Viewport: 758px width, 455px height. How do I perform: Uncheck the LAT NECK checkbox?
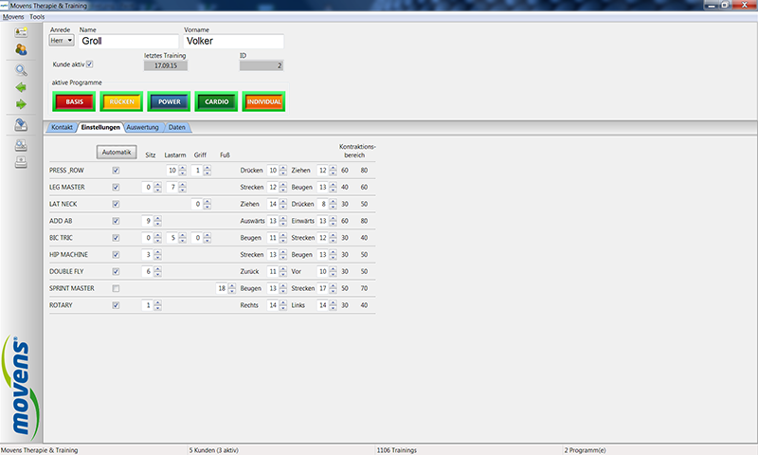pos(117,204)
